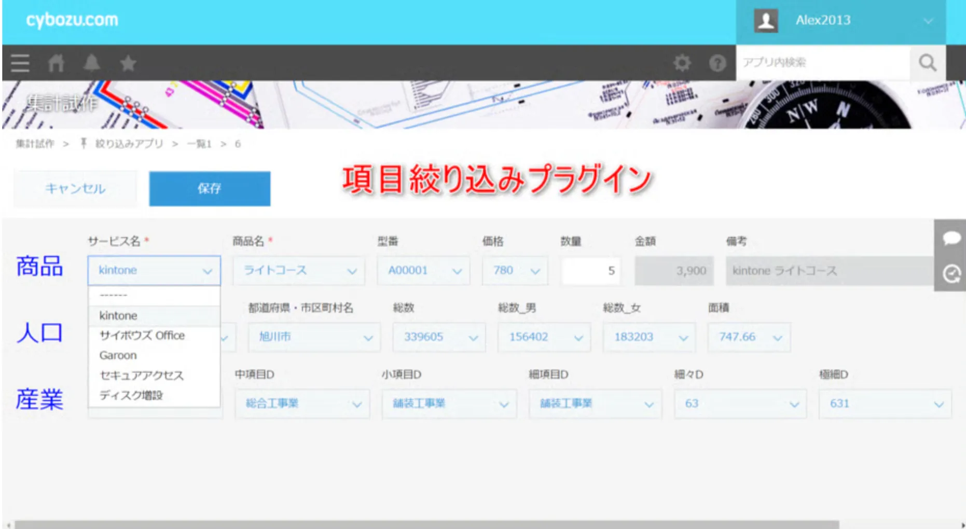Click the Alex2013 user avatar icon
The image size is (966, 529).
766,21
